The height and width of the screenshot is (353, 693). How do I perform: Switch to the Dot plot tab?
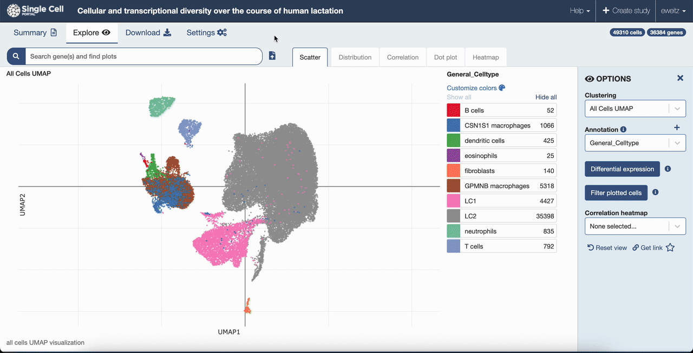click(x=446, y=57)
